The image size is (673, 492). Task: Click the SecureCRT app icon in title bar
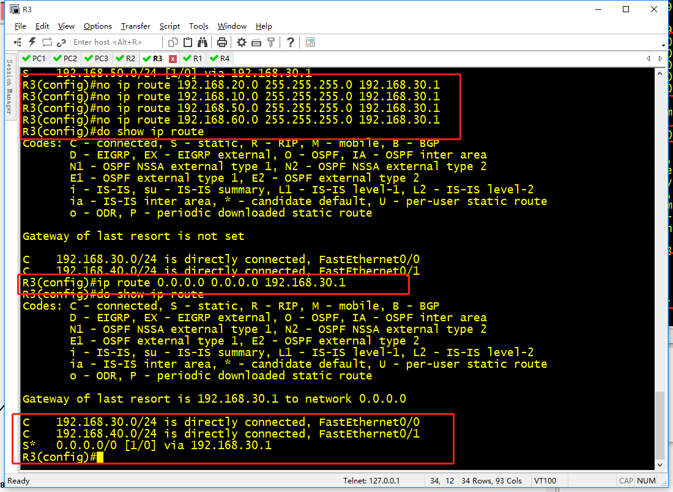(x=14, y=9)
